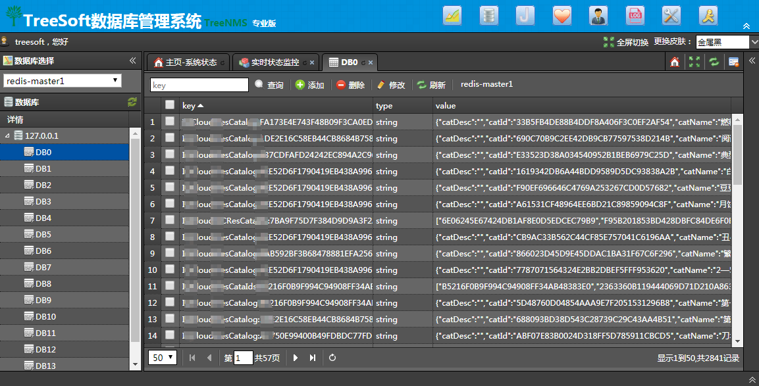This screenshot has width=759, height=386.
Task: Go to the first page of results
Action: pyautogui.click(x=192, y=358)
